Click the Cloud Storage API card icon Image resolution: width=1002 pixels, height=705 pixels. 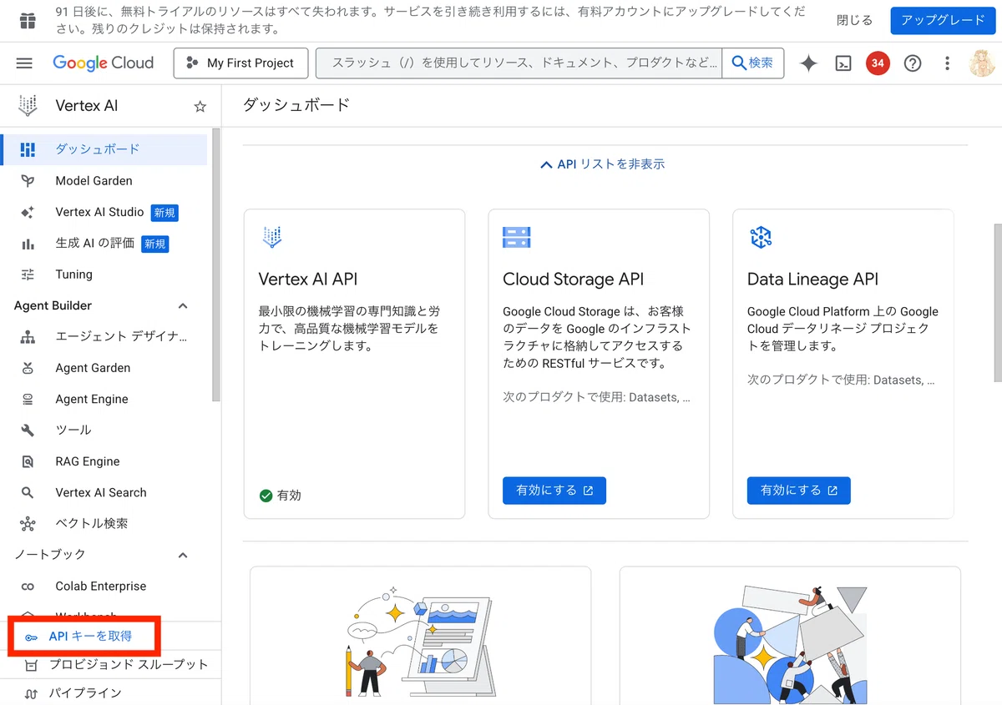[517, 237]
